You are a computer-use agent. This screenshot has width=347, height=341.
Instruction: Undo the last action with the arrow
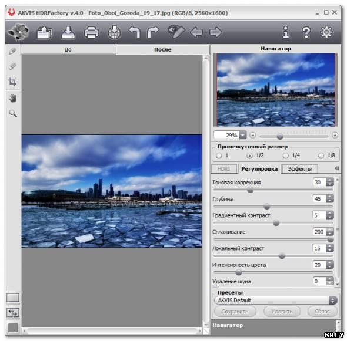(x=134, y=32)
